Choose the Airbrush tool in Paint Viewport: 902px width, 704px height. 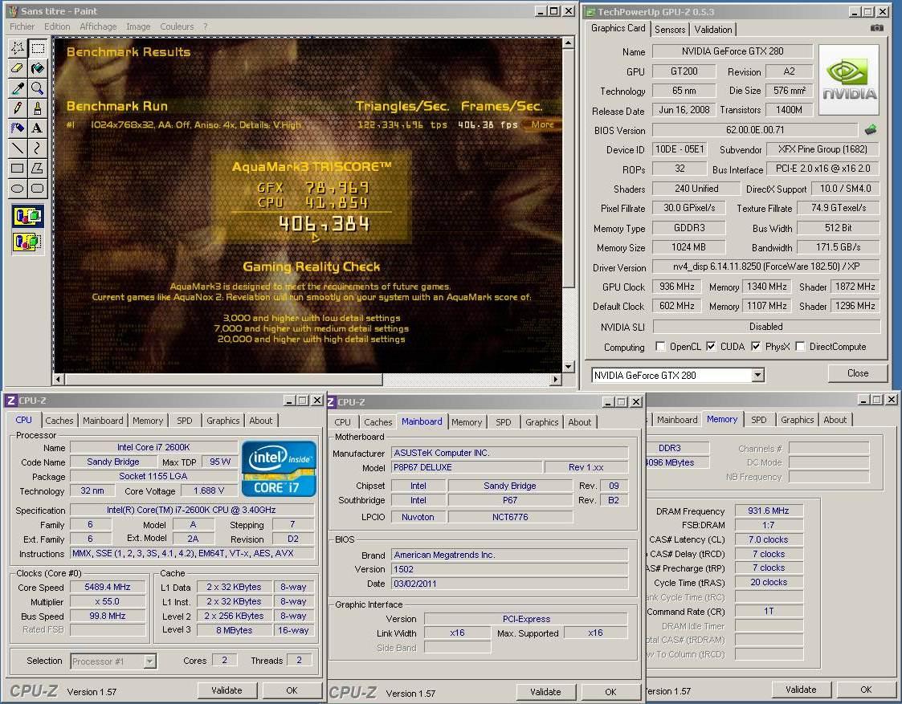(x=17, y=128)
